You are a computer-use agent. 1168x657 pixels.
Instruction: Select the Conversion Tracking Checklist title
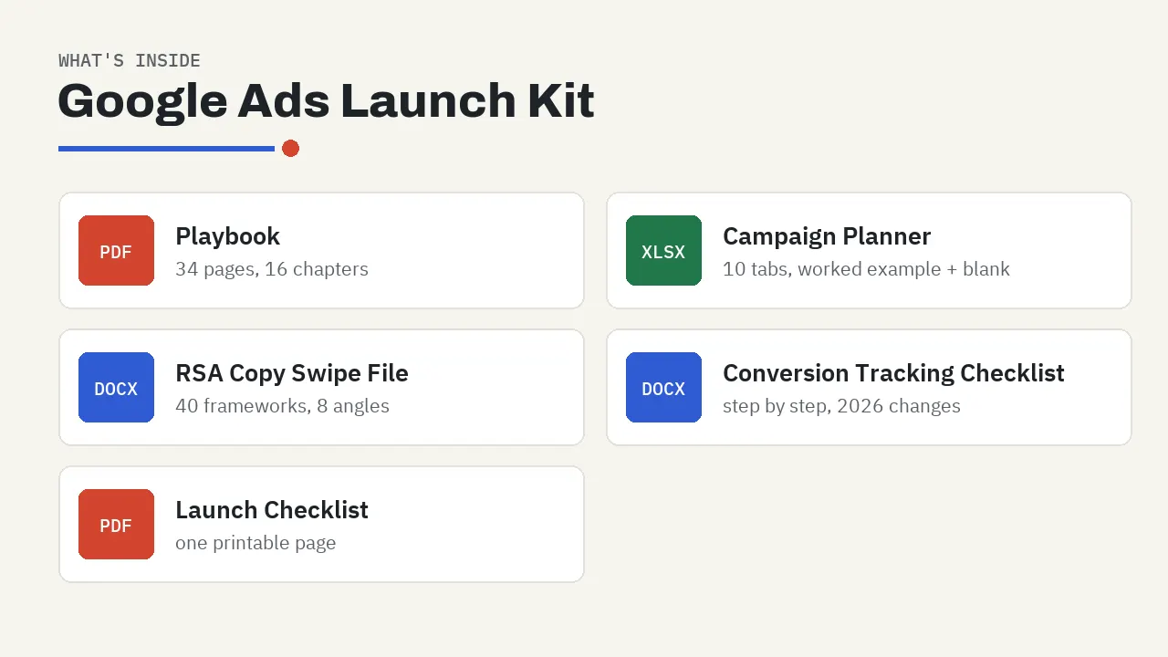click(x=893, y=373)
